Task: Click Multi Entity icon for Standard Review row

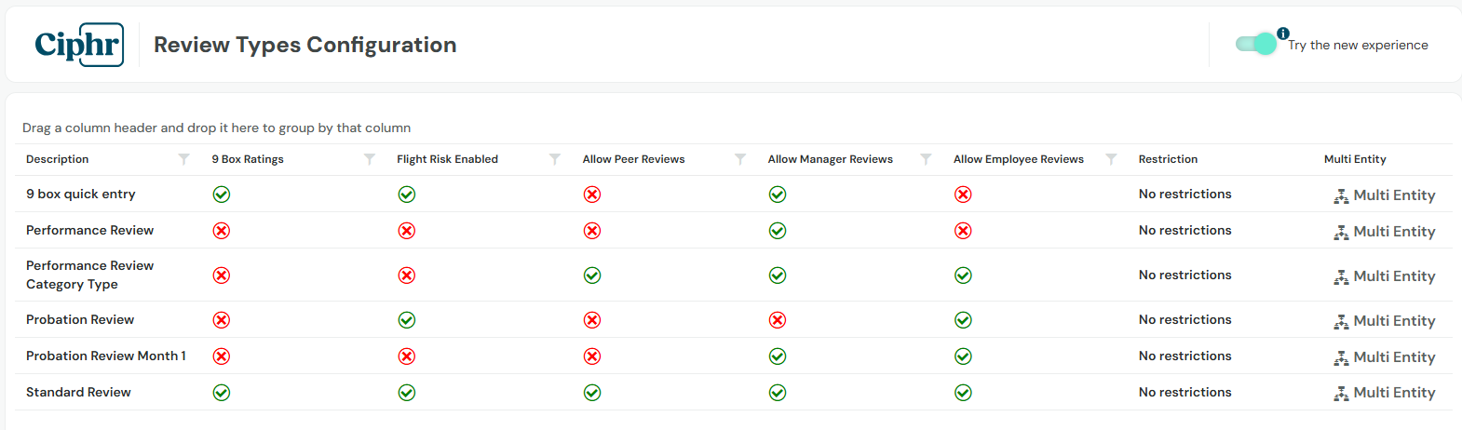Action: pos(1341,394)
